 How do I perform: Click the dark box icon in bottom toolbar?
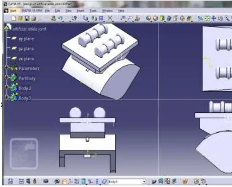click(x=46, y=181)
